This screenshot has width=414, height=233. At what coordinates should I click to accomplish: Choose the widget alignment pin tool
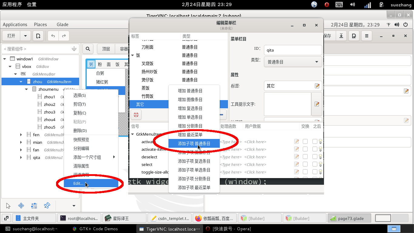point(47,205)
